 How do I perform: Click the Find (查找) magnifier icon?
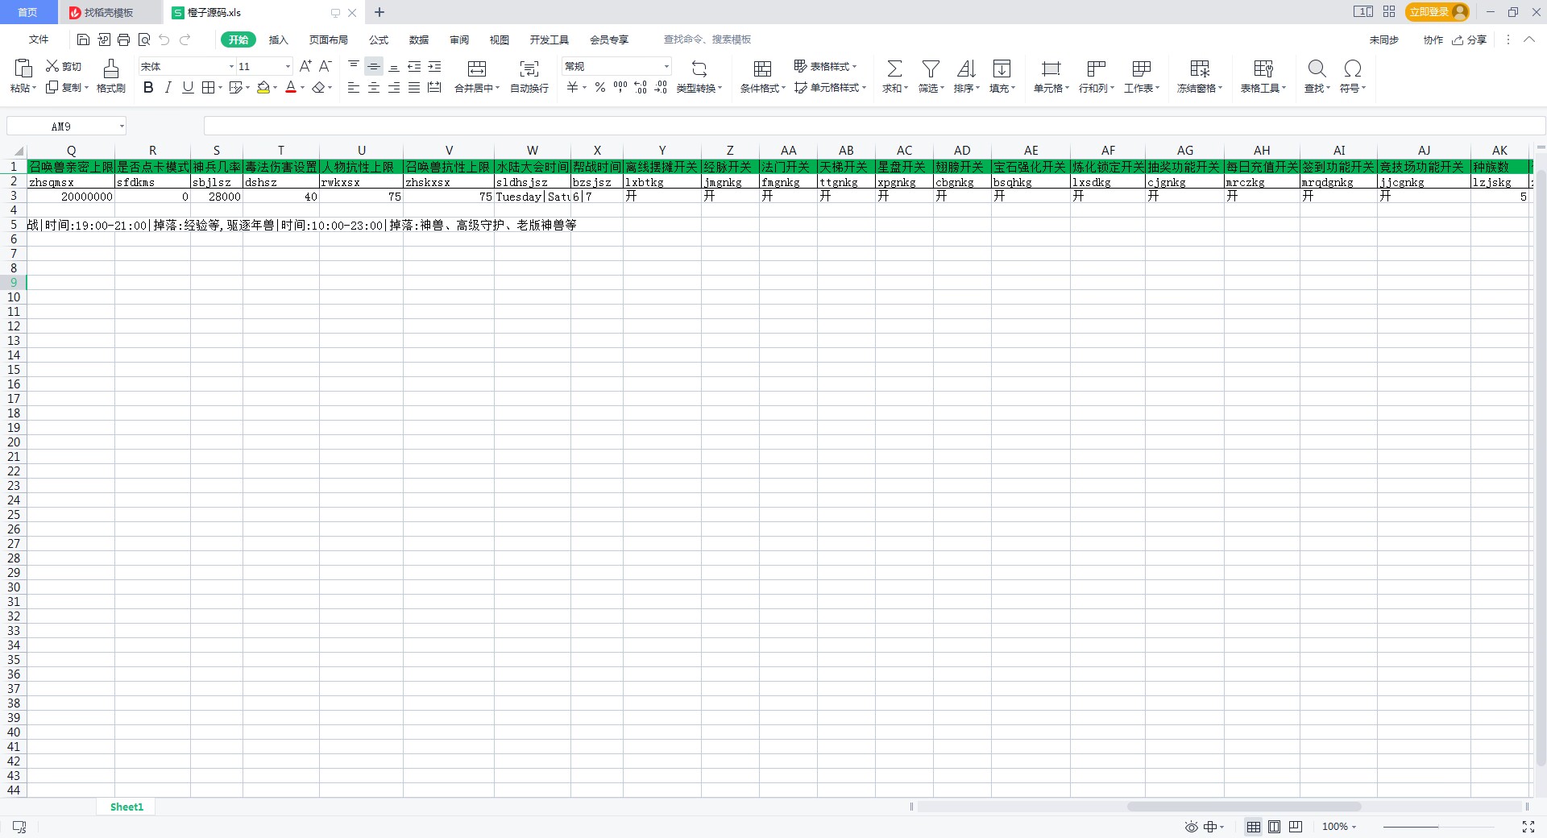[1317, 69]
